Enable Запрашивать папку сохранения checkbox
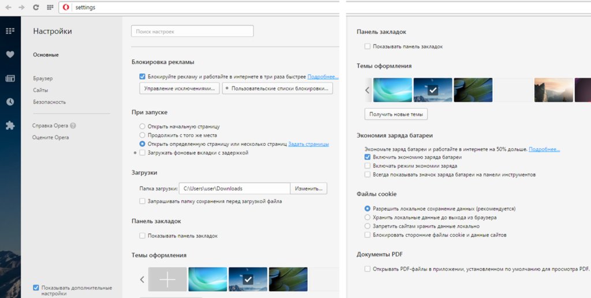The image size is (591, 298). 142,201
